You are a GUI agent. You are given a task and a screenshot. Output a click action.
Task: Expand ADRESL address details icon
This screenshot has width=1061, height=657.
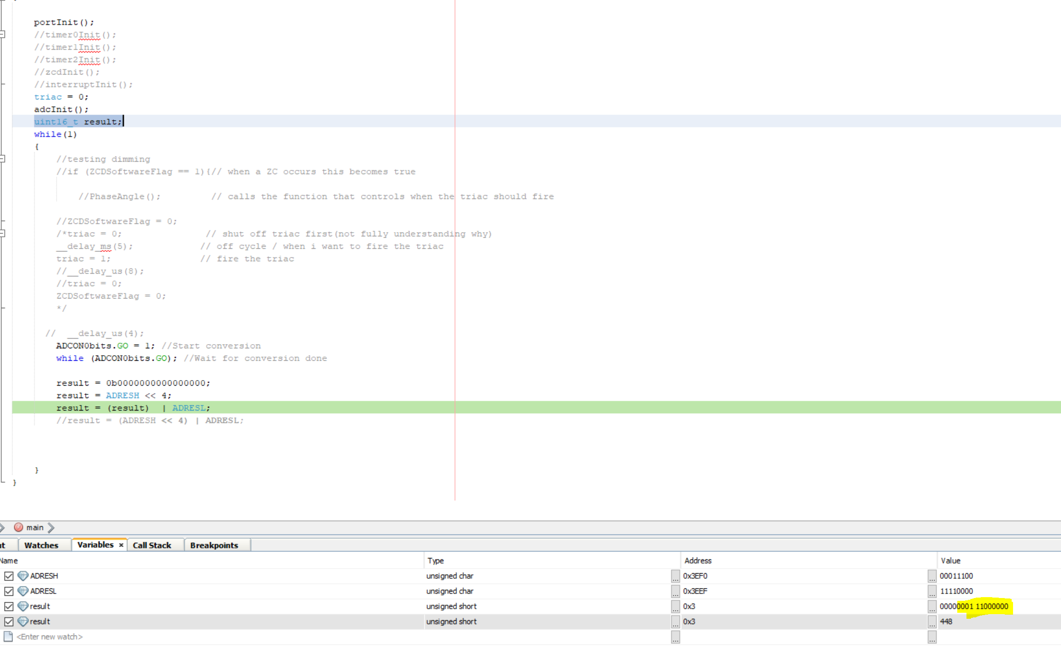(x=675, y=590)
